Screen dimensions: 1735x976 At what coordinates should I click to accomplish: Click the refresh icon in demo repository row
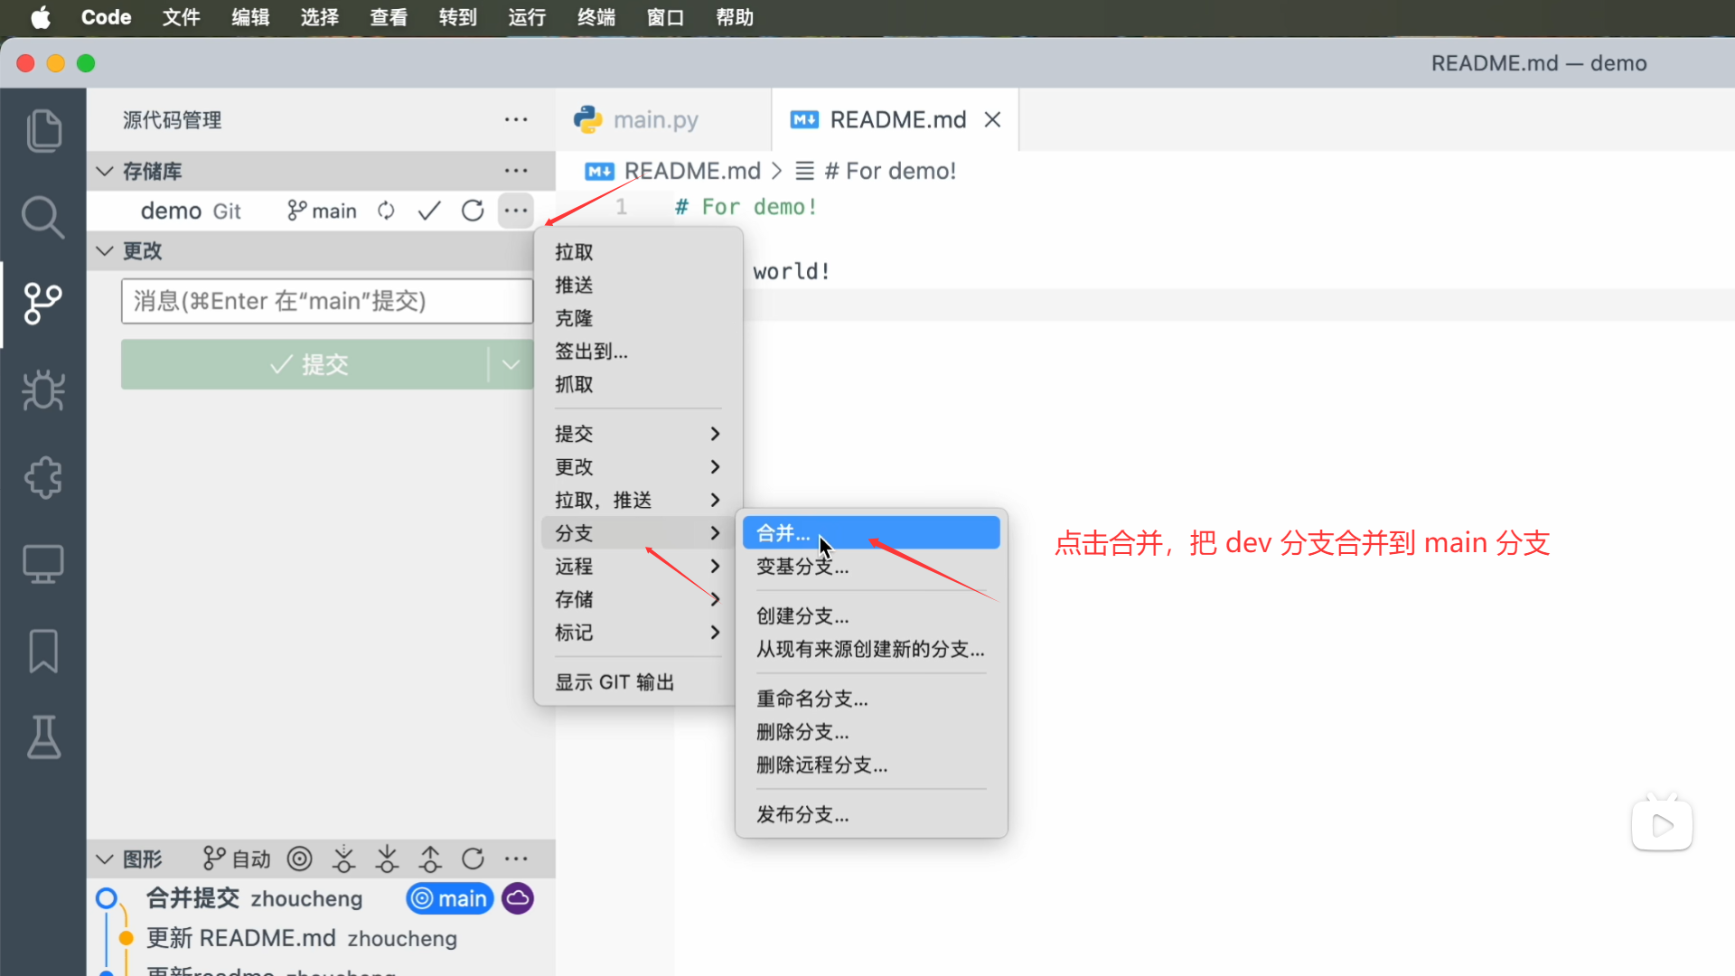[473, 211]
